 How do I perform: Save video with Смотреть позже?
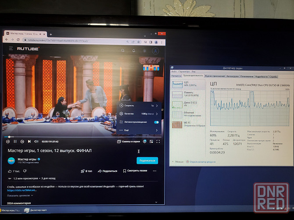click(x=135, y=171)
